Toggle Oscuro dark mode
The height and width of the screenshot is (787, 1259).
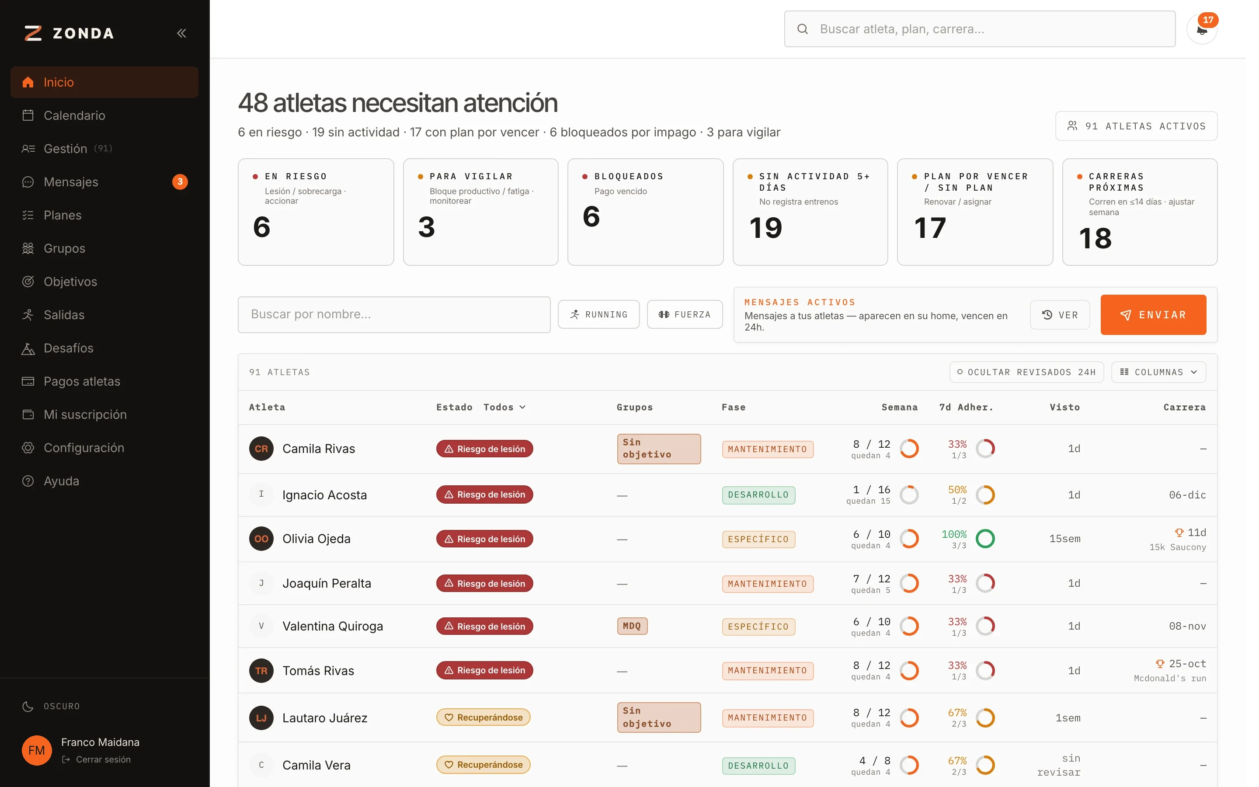(51, 706)
